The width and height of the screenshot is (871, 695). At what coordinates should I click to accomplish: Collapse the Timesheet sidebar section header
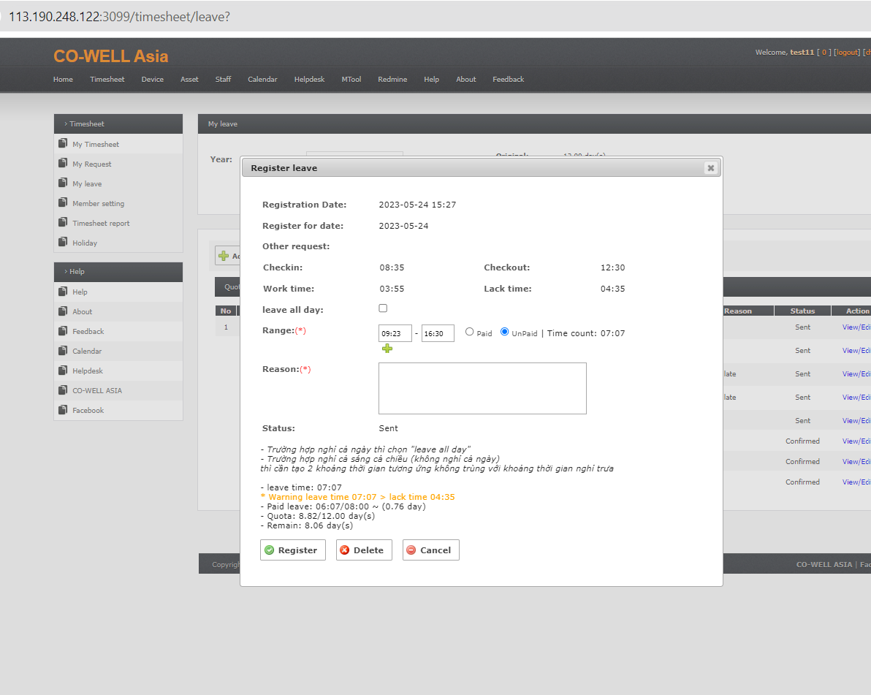pyautogui.click(x=118, y=124)
